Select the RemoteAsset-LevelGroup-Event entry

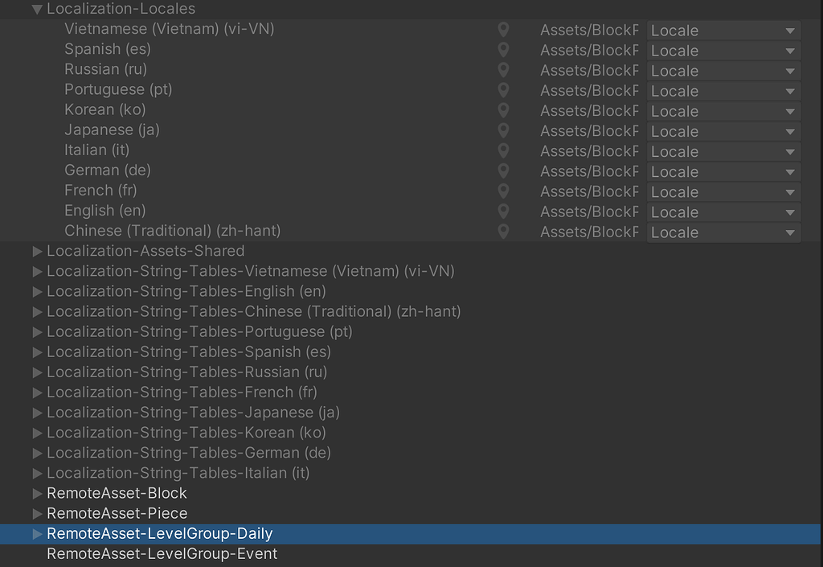point(162,553)
